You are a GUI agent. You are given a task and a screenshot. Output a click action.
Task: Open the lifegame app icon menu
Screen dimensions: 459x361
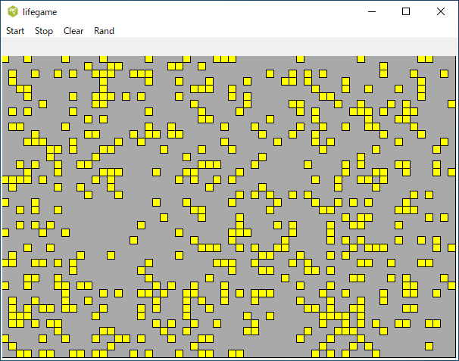pyautogui.click(x=13, y=11)
